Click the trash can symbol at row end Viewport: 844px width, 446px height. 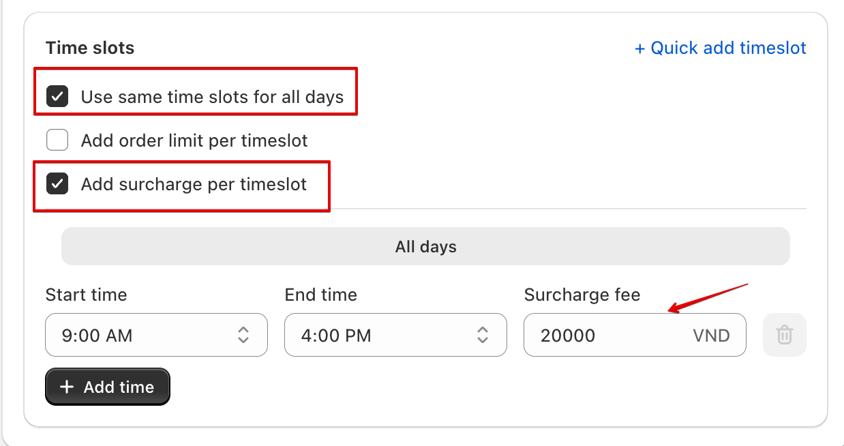pyautogui.click(x=784, y=335)
